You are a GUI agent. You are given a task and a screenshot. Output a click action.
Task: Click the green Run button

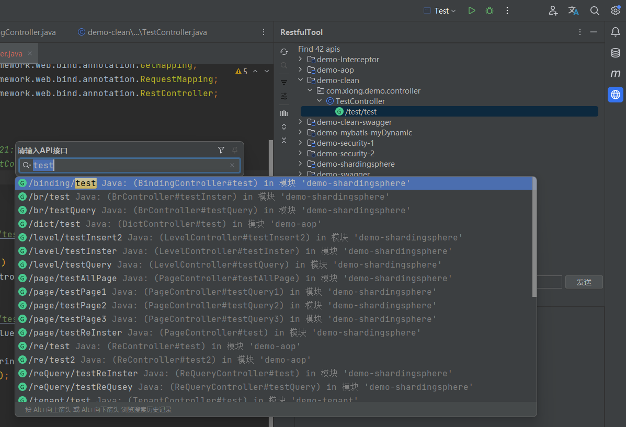click(472, 10)
